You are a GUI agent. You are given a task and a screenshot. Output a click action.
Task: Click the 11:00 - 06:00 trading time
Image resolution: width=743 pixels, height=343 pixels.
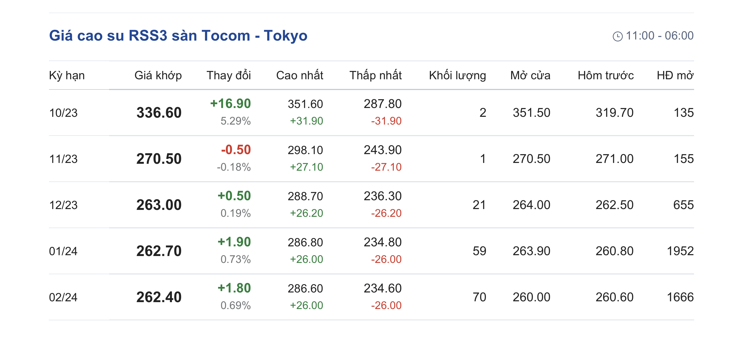pos(659,36)
